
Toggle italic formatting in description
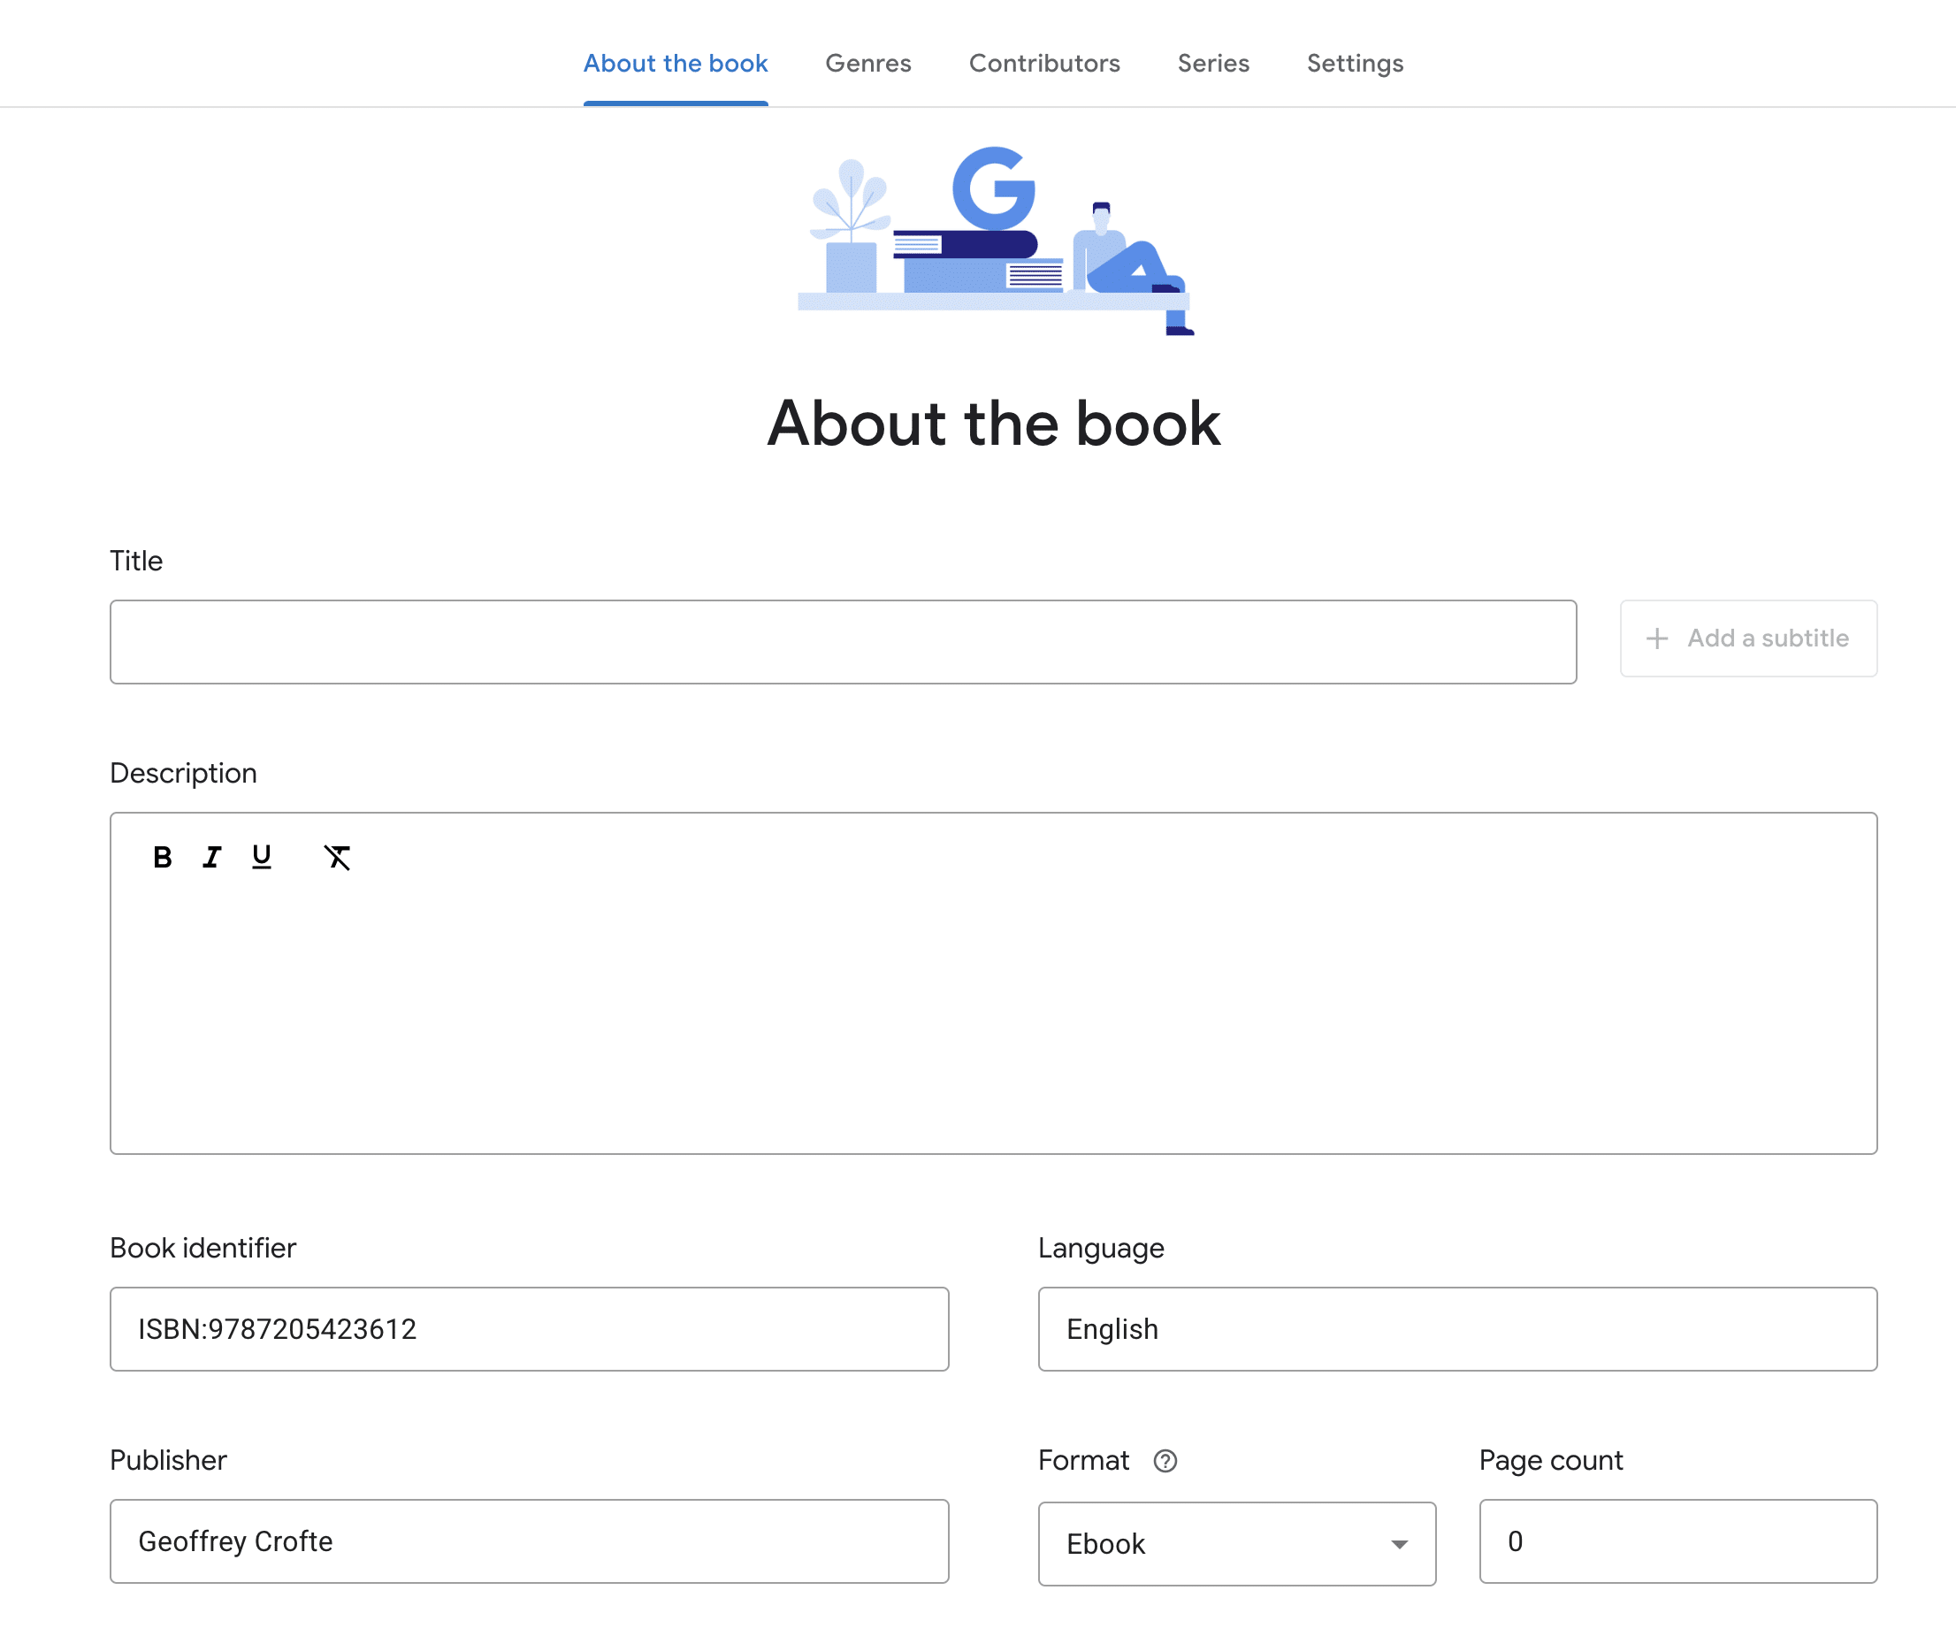pos(212,857)
